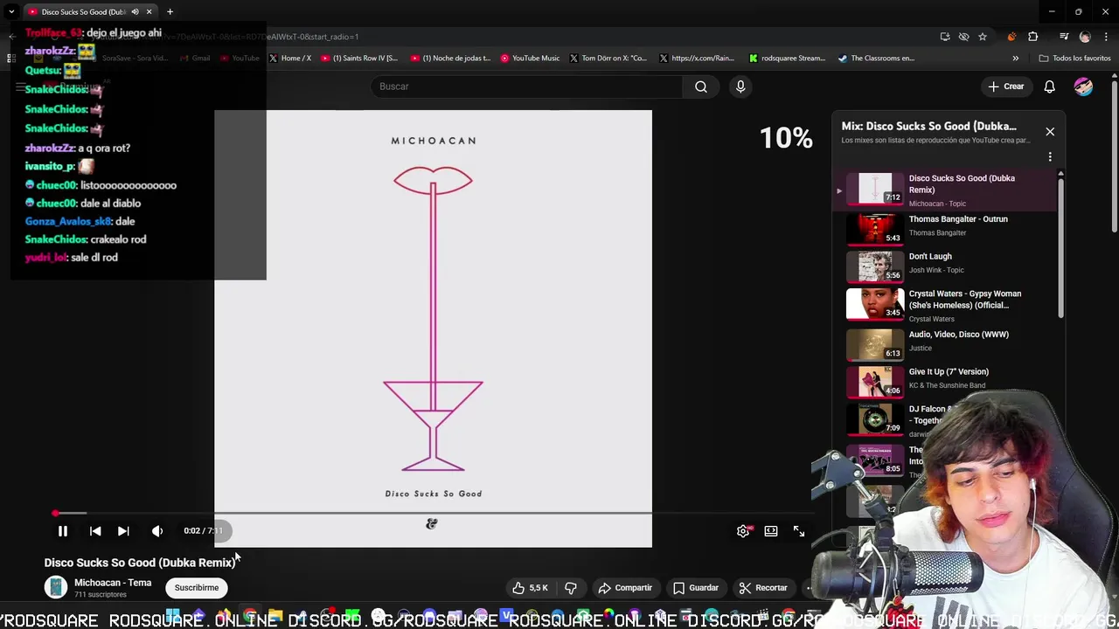Screen dimensions: 1119x629
Task: Click the Buscar search field
Action: [x=527, y=86]
